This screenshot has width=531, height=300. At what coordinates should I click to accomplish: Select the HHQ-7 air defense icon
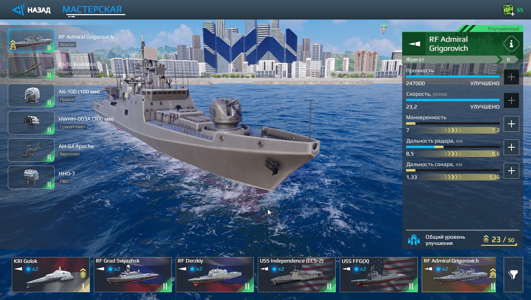(x=31, y=177)
